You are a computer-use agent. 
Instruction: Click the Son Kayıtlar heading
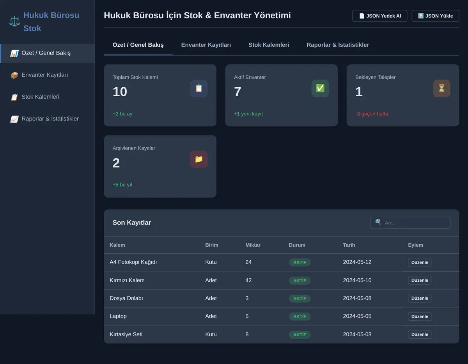(x=132, y=223)
